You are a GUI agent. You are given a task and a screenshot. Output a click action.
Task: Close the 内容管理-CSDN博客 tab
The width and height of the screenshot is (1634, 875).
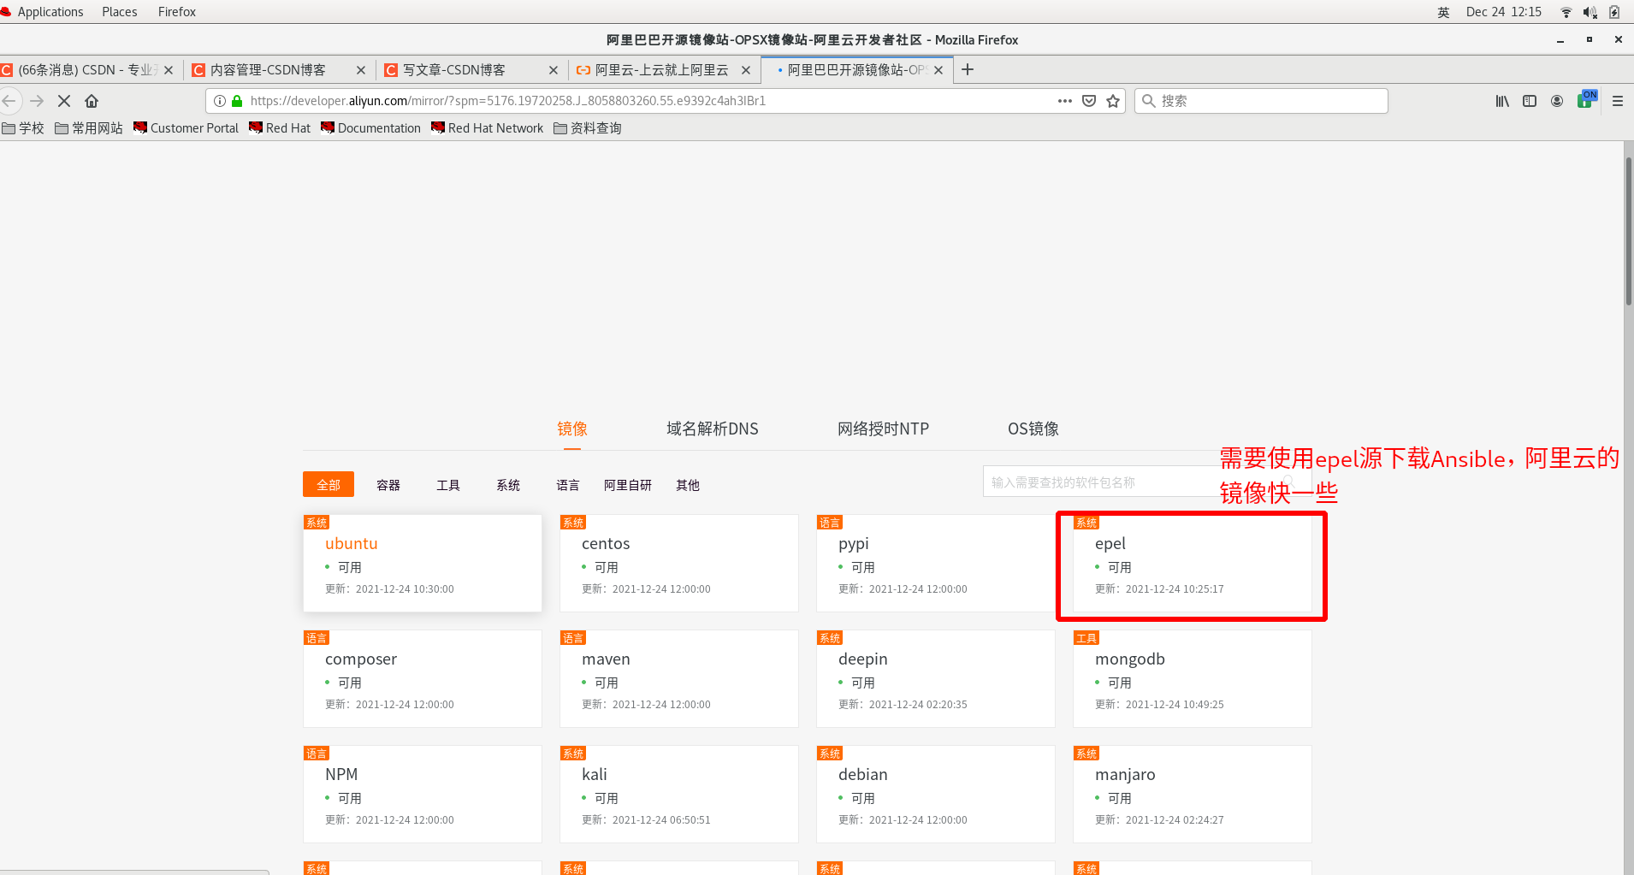[x=361, y=70]
